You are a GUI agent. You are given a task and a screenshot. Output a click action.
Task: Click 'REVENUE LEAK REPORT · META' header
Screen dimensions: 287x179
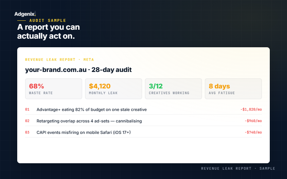(60, 59)
